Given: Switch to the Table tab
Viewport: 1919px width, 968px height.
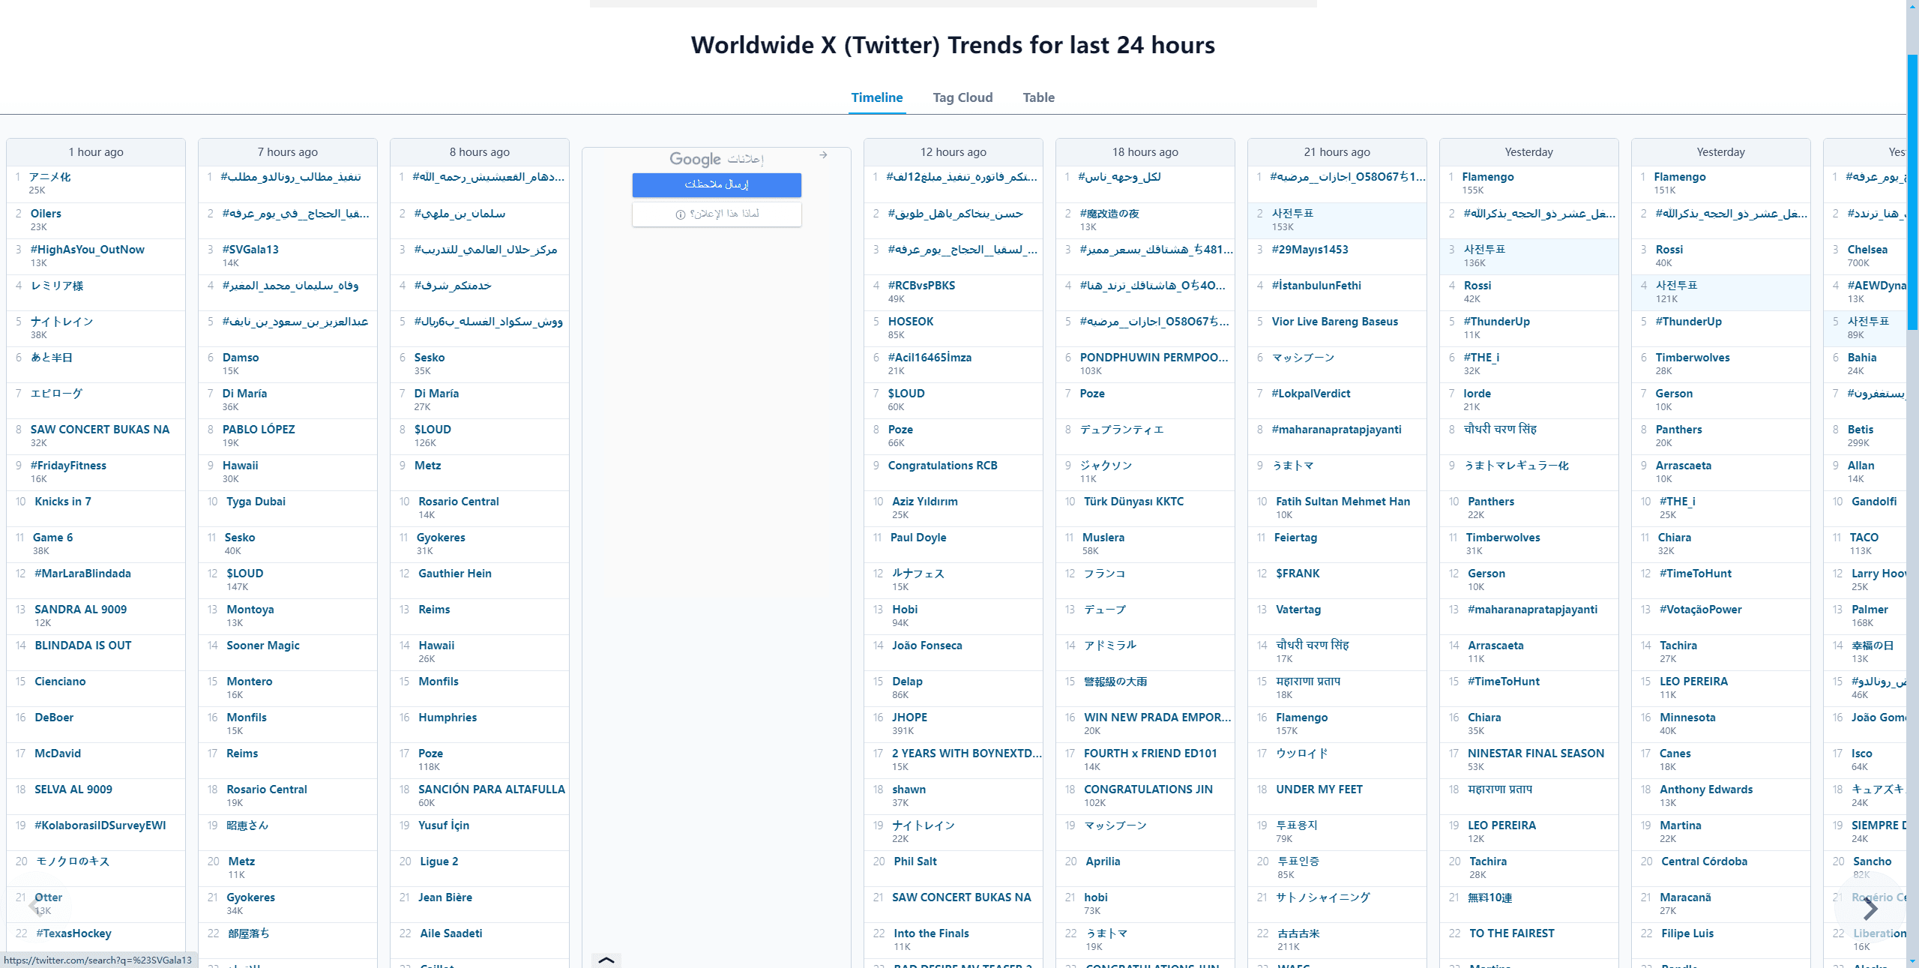Looking at the screenshot, I should click(1038, 97).
